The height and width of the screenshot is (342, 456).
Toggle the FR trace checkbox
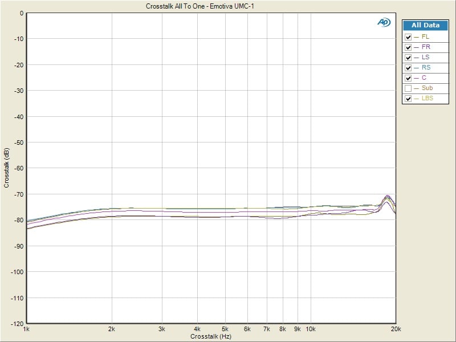[408, 47]
